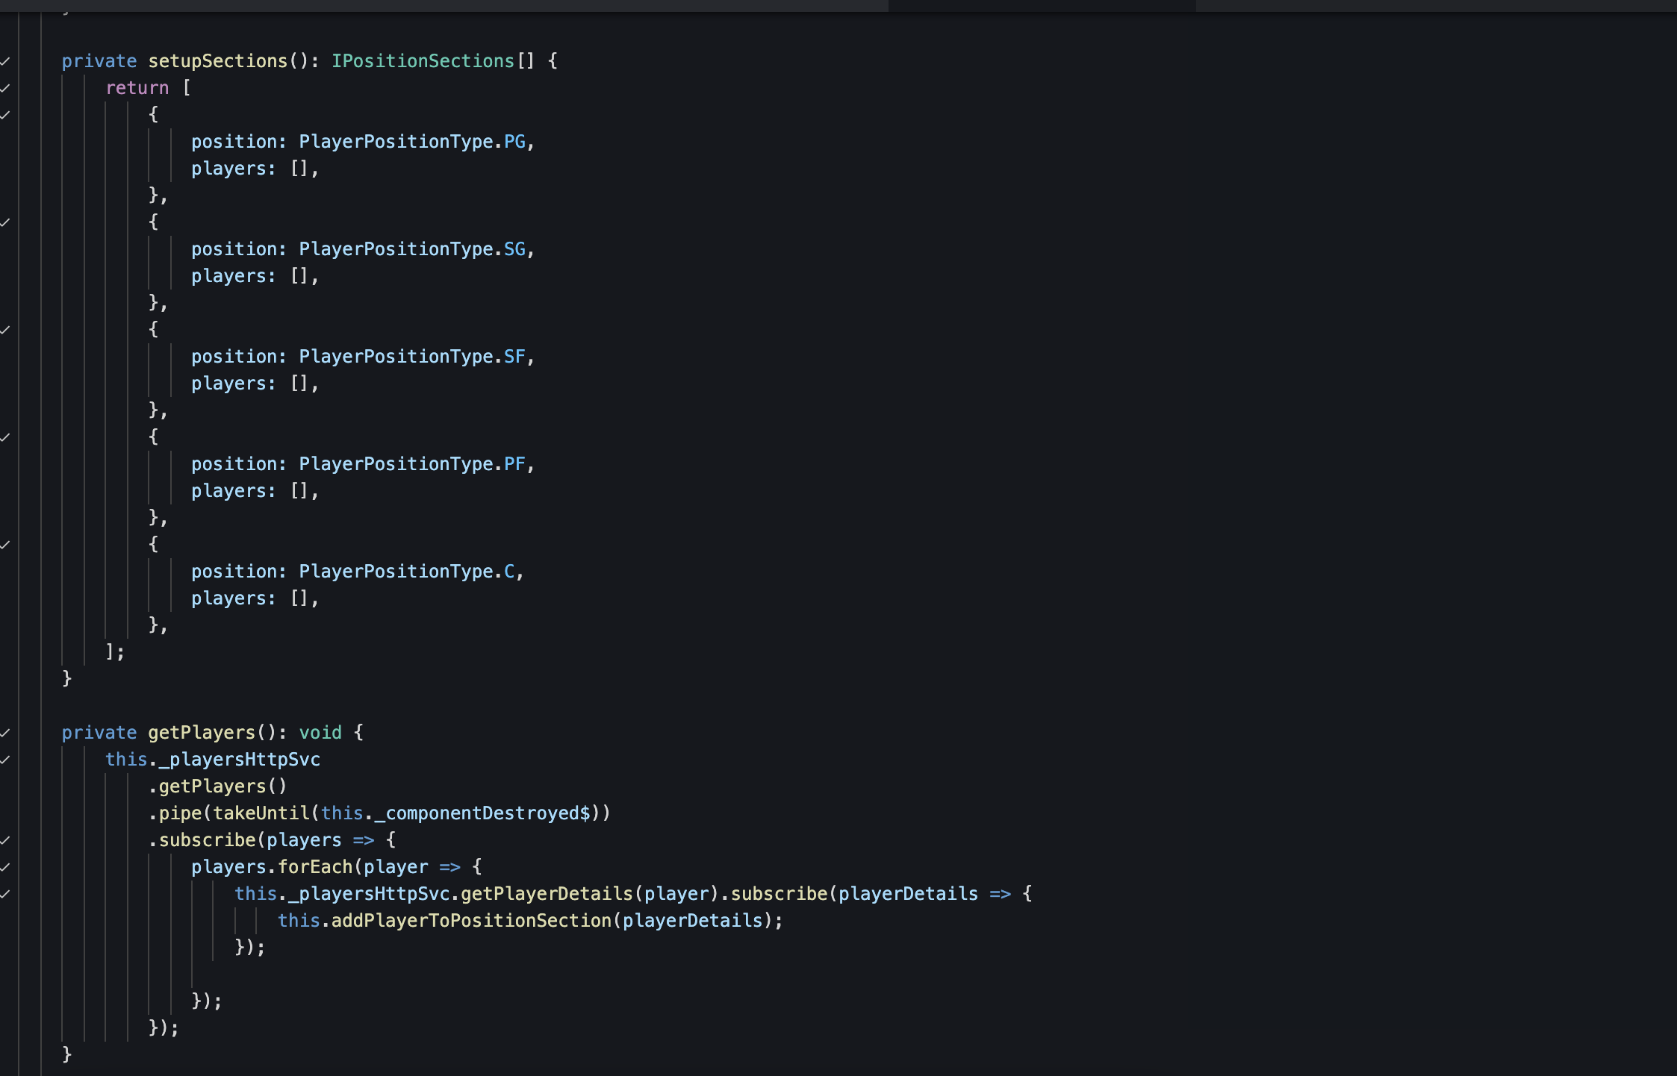
Task: Click the takeUntil operator call
Action: click(261, 813)
